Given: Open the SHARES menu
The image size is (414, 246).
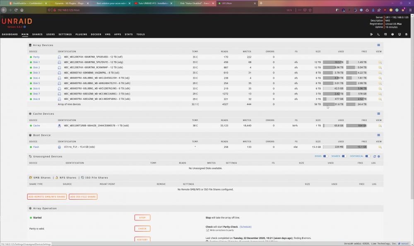Looking at the screenshot, I should tap(37, 34).
